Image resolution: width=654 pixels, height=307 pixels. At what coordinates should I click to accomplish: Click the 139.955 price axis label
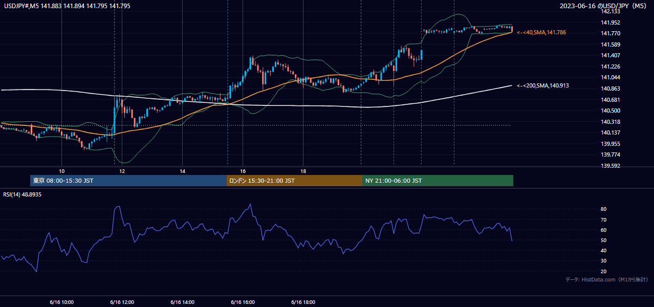tap(611, 144)
